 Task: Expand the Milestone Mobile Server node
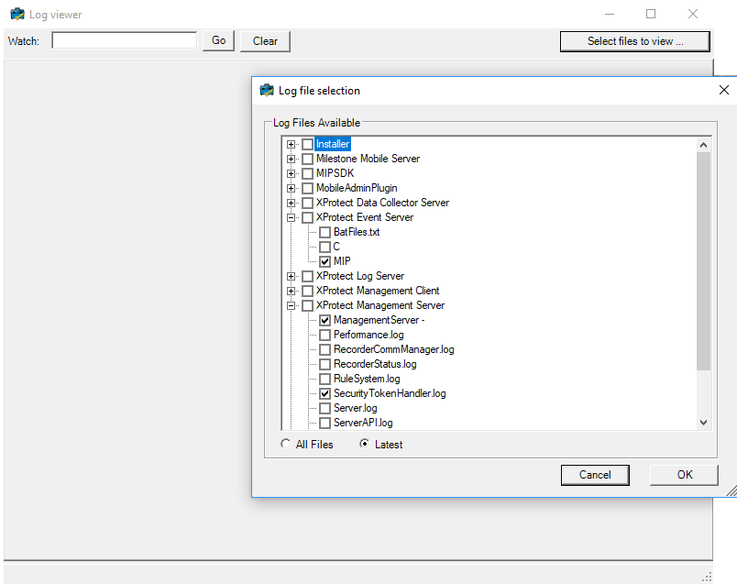291,159
